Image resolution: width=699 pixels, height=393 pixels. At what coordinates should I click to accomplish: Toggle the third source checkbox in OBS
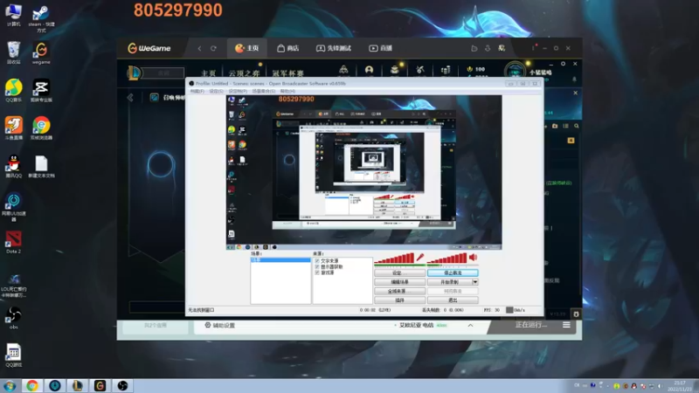[x=317, y=272]
